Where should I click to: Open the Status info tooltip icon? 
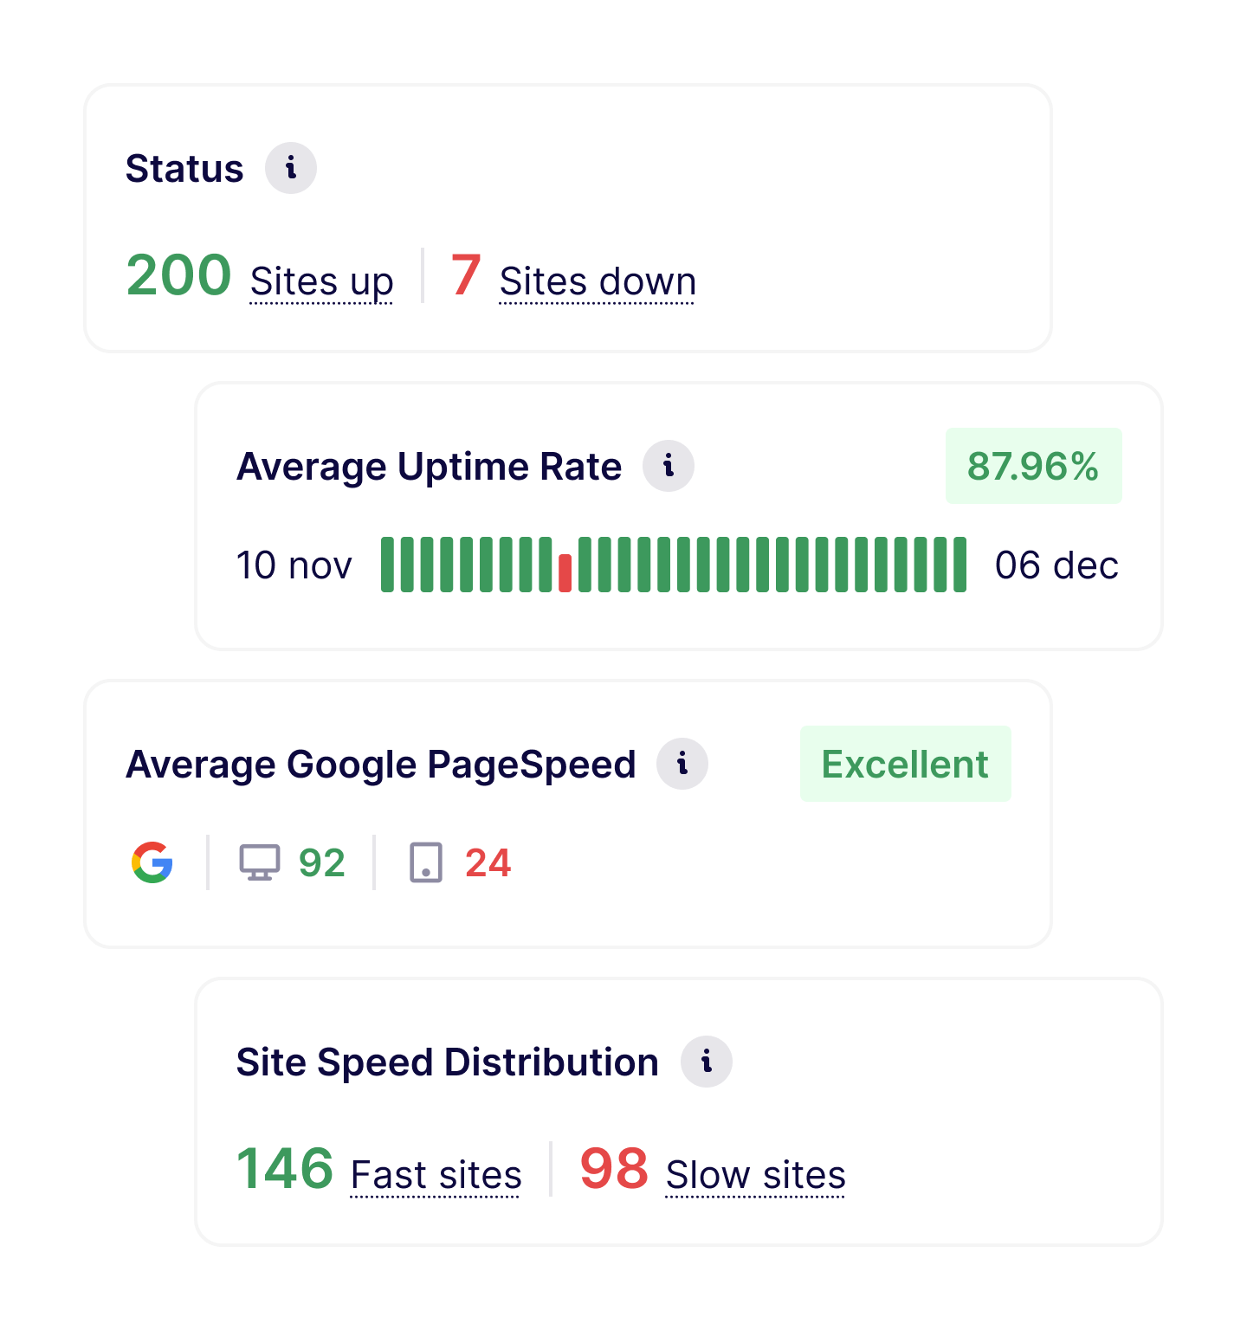pyautogui.click(x=293, y=168)
